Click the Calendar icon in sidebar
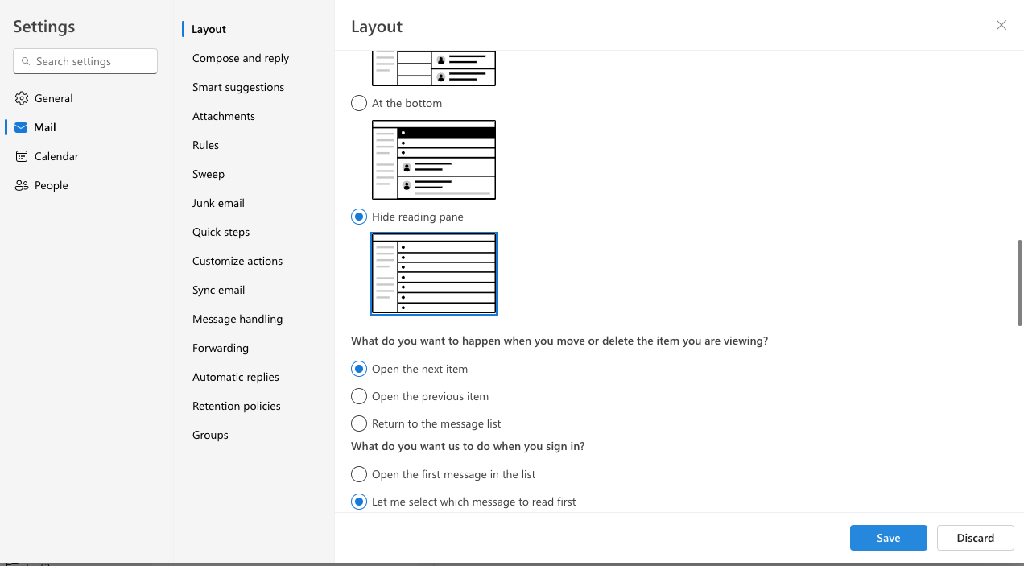The image size is (1024, 566). pos(22,156)
